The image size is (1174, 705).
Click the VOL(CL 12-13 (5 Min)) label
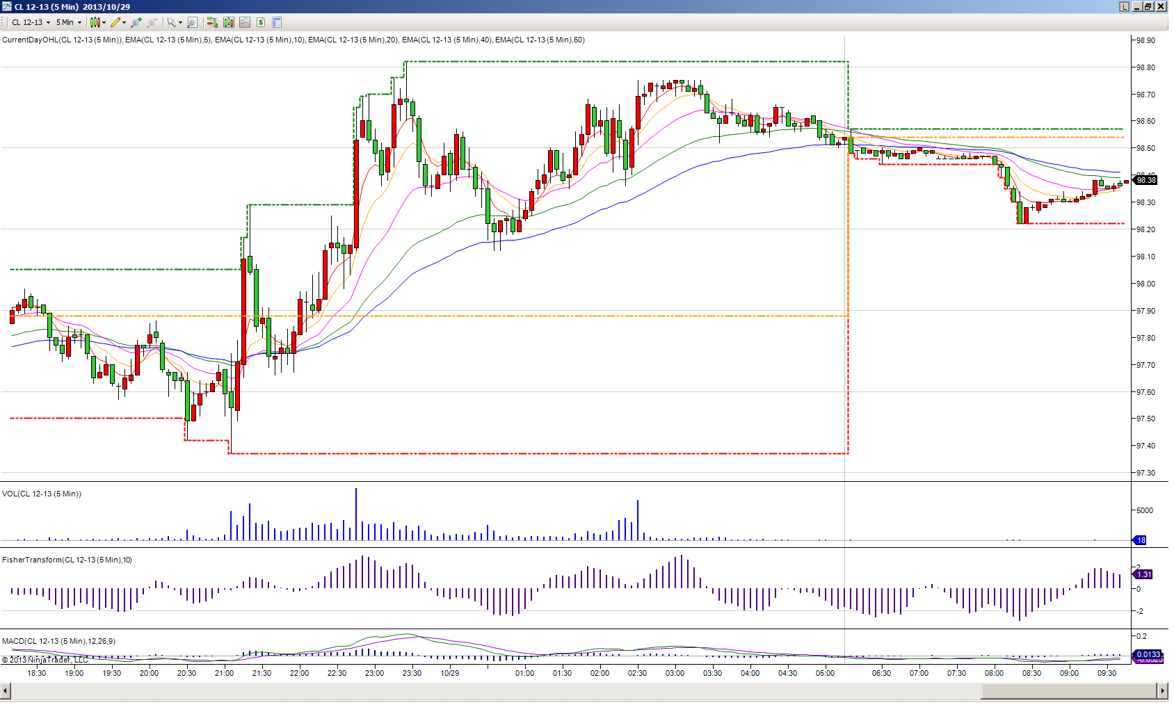tap(42, 494)
